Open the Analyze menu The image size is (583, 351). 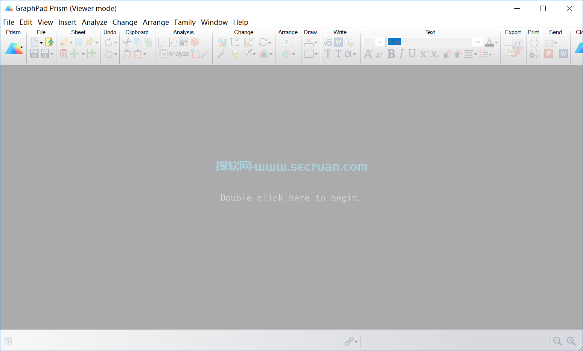tap(94, 22)
